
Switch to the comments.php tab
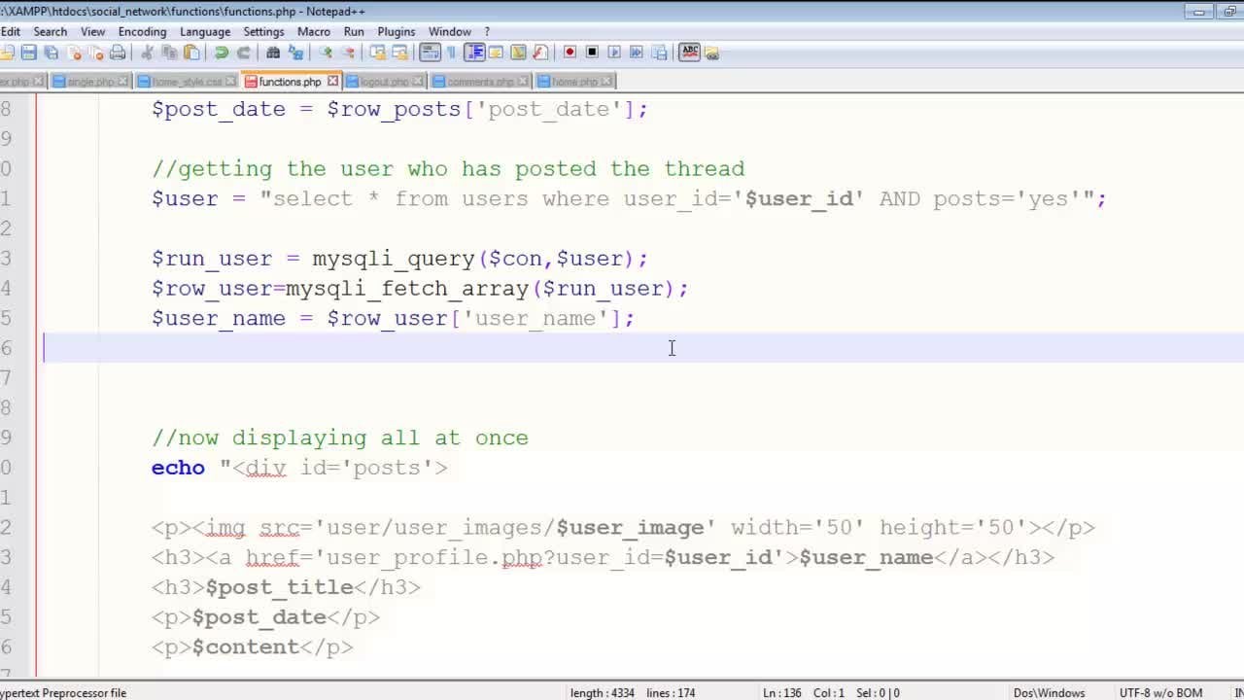click(480, 82)
